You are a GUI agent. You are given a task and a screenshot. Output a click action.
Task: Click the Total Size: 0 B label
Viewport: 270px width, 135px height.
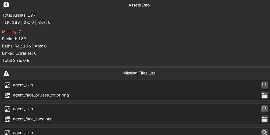(x=16, y=61)
